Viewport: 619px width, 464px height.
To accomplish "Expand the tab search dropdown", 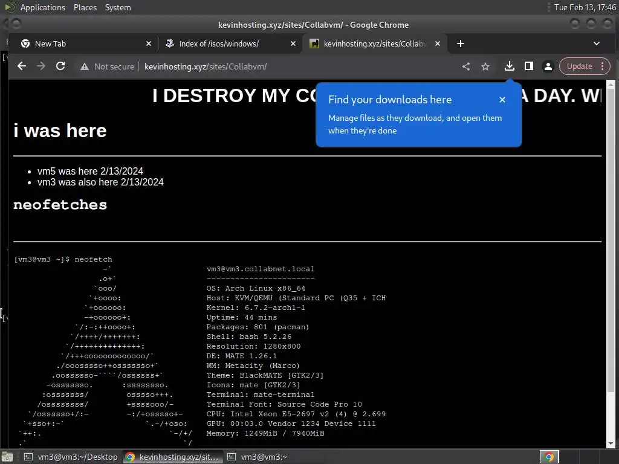I will 597,43.
